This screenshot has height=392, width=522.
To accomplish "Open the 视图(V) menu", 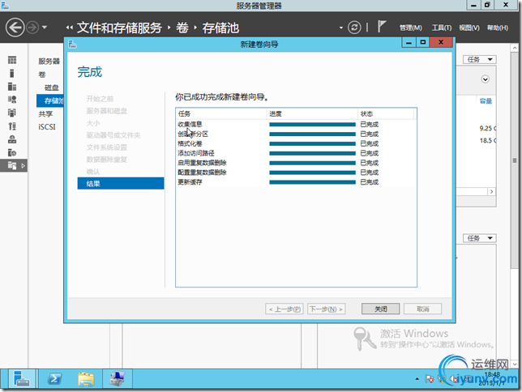I will click(469, 28).
